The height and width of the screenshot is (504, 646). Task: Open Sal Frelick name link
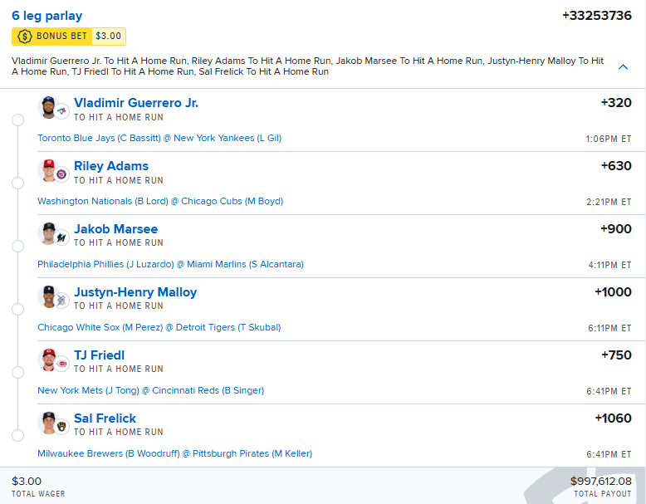click(x=105, y=418)
